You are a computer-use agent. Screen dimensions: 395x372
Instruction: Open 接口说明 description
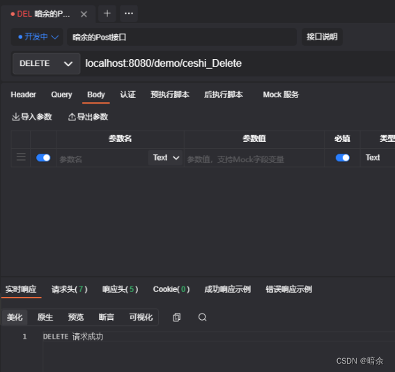pos(322,37)
